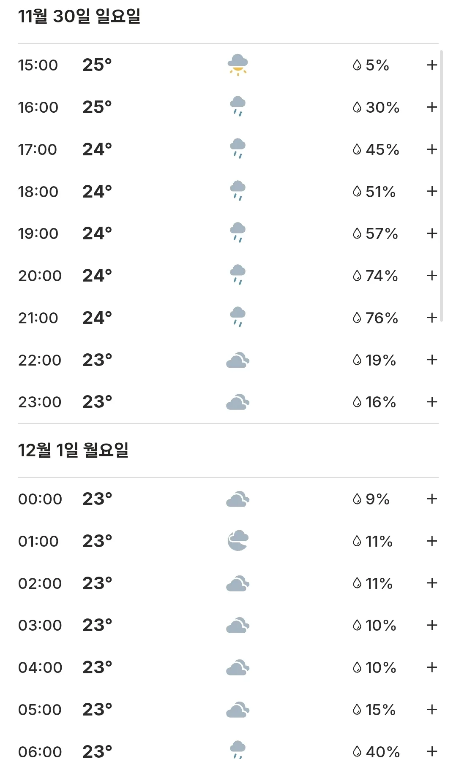Click the cloudy night icon at 04:00
Viewport: 456px width, 759px height.
(x=238, y=667)
